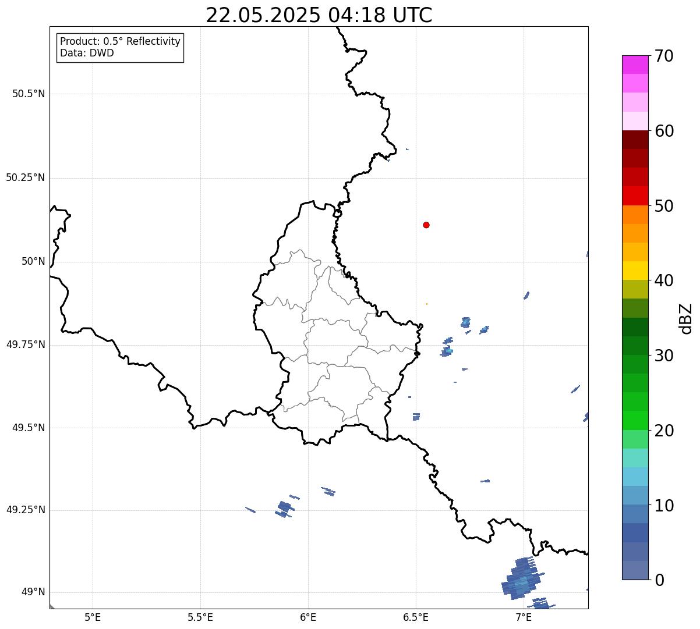This screenshot has height=629, width=700.
Task: Click the latitude label "50°N"
Action: click(x=34, y=261)
